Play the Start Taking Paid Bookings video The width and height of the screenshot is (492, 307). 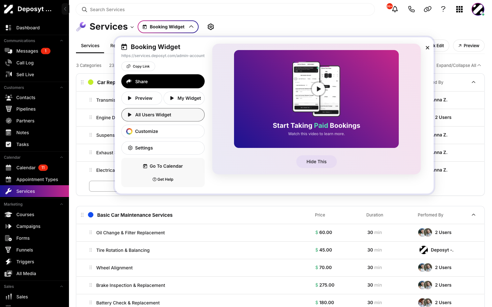[x=318, y=89]
